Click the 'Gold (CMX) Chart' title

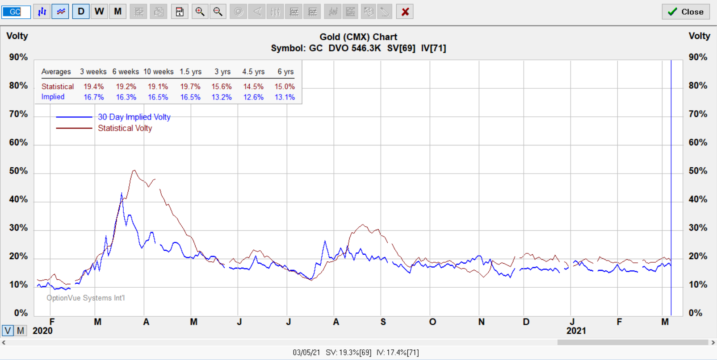coord(358,37)
